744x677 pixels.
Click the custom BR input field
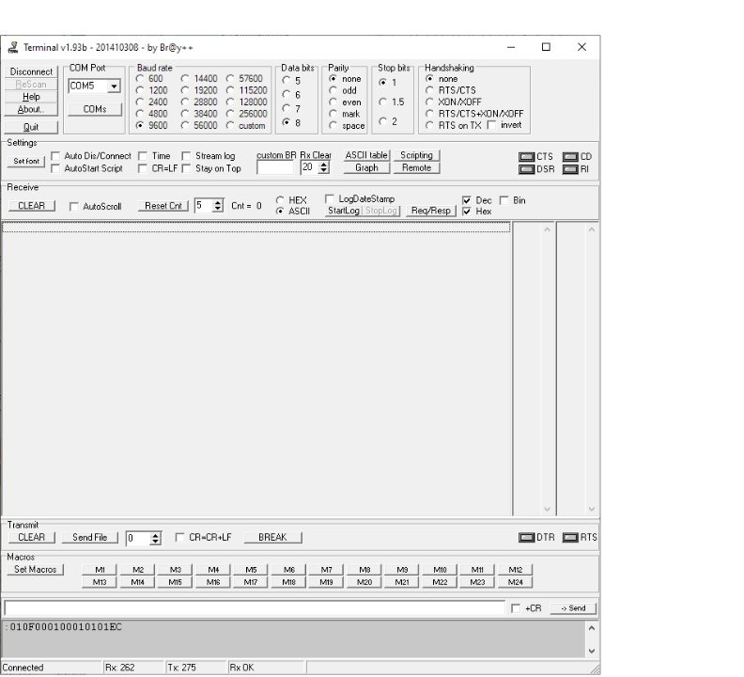click(274, 167)
